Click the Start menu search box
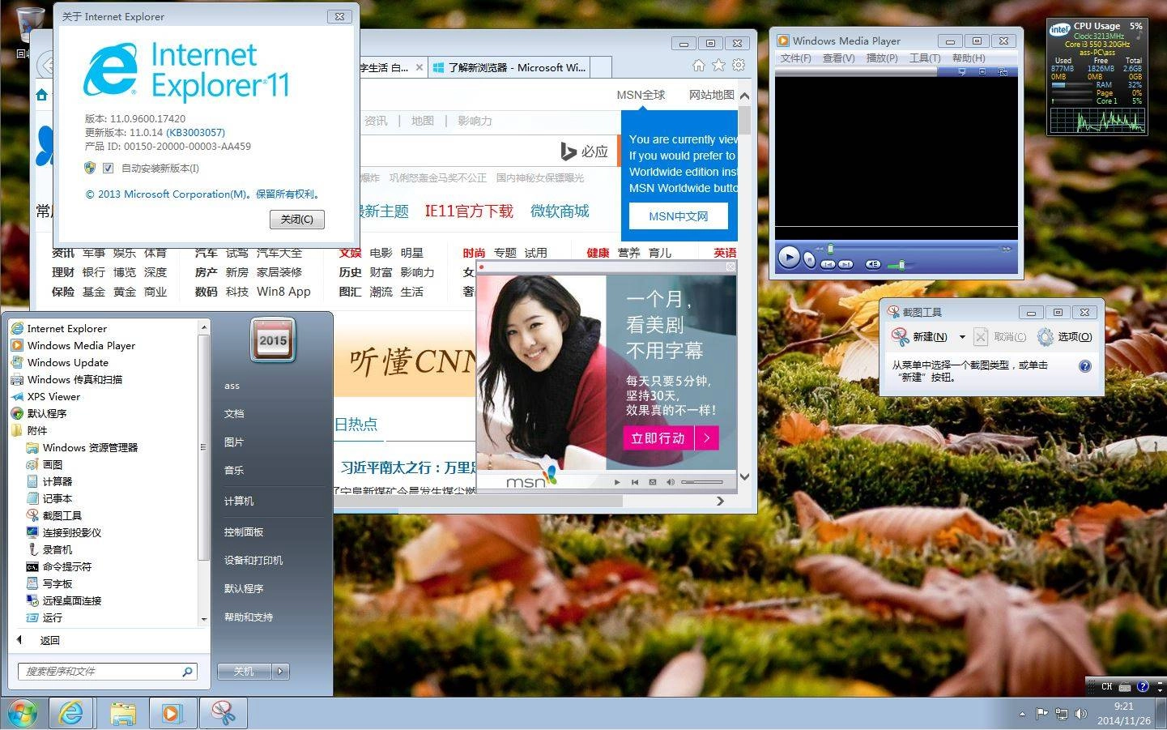 click(107, 671)
